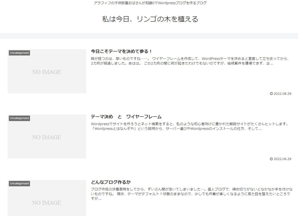Open the post どんなブログ作るか
The image size is (298, 216).
111,182
